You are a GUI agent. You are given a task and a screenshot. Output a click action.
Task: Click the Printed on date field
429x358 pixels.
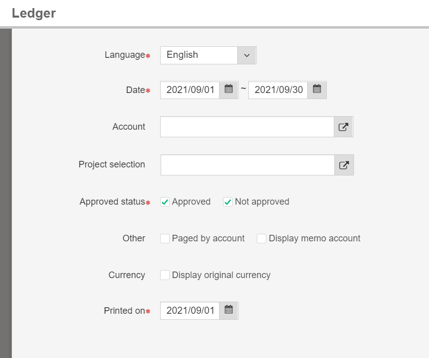190,311
